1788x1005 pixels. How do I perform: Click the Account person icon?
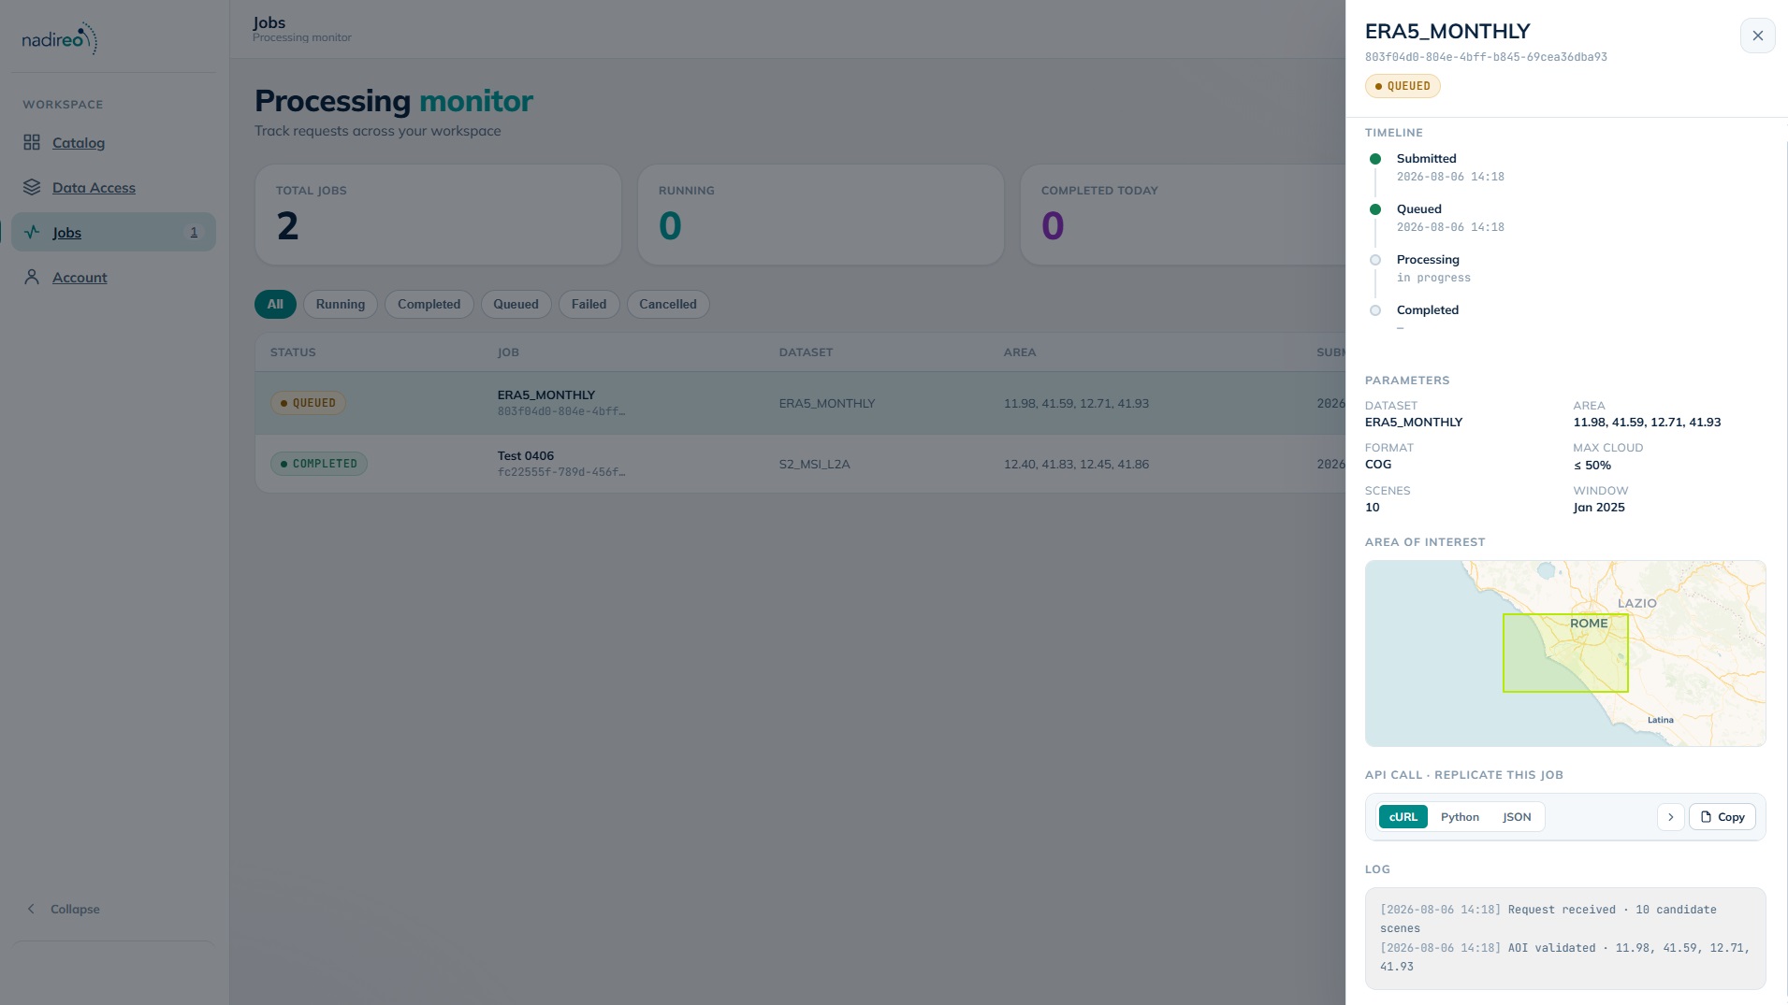(32, 277)
